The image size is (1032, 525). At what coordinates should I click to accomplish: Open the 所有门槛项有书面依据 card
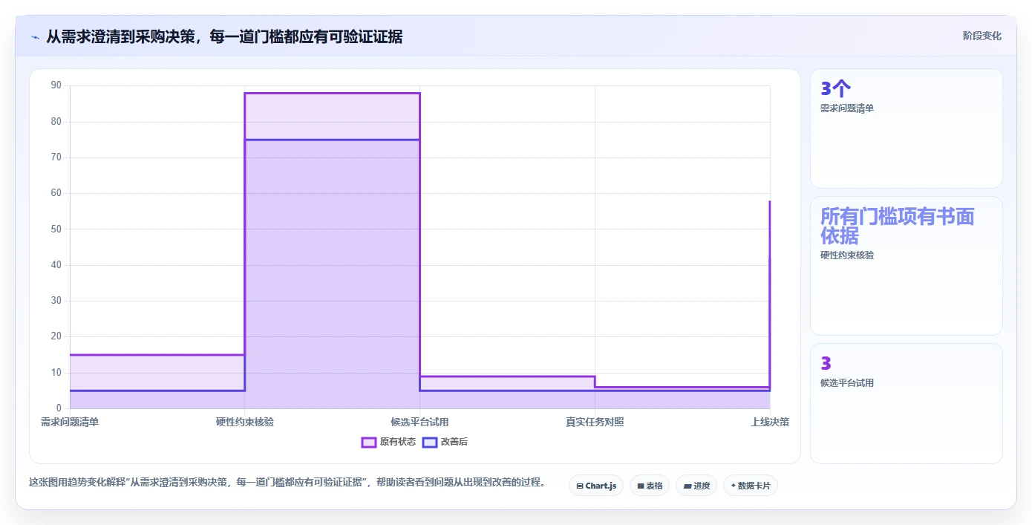click(x=906, y=266)
